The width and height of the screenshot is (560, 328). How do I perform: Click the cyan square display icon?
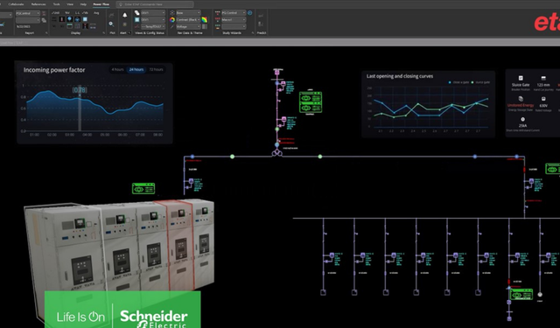click(x=85, y=19)
